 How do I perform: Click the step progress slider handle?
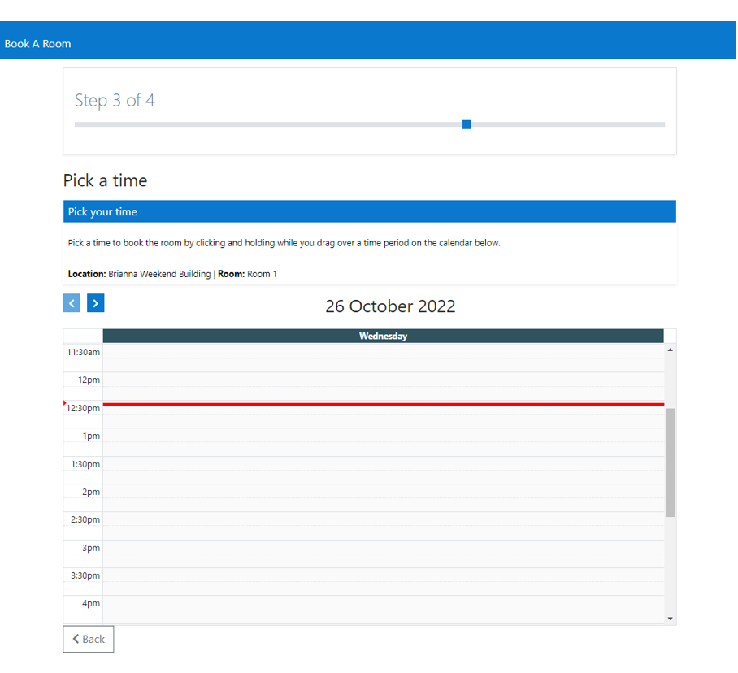point(467,124)
